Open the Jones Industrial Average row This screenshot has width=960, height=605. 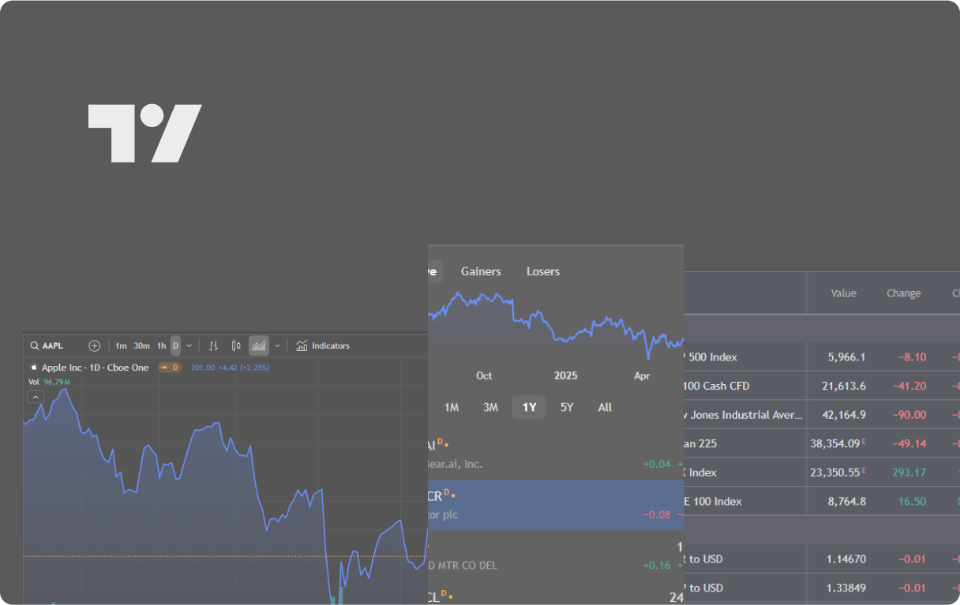822,415
